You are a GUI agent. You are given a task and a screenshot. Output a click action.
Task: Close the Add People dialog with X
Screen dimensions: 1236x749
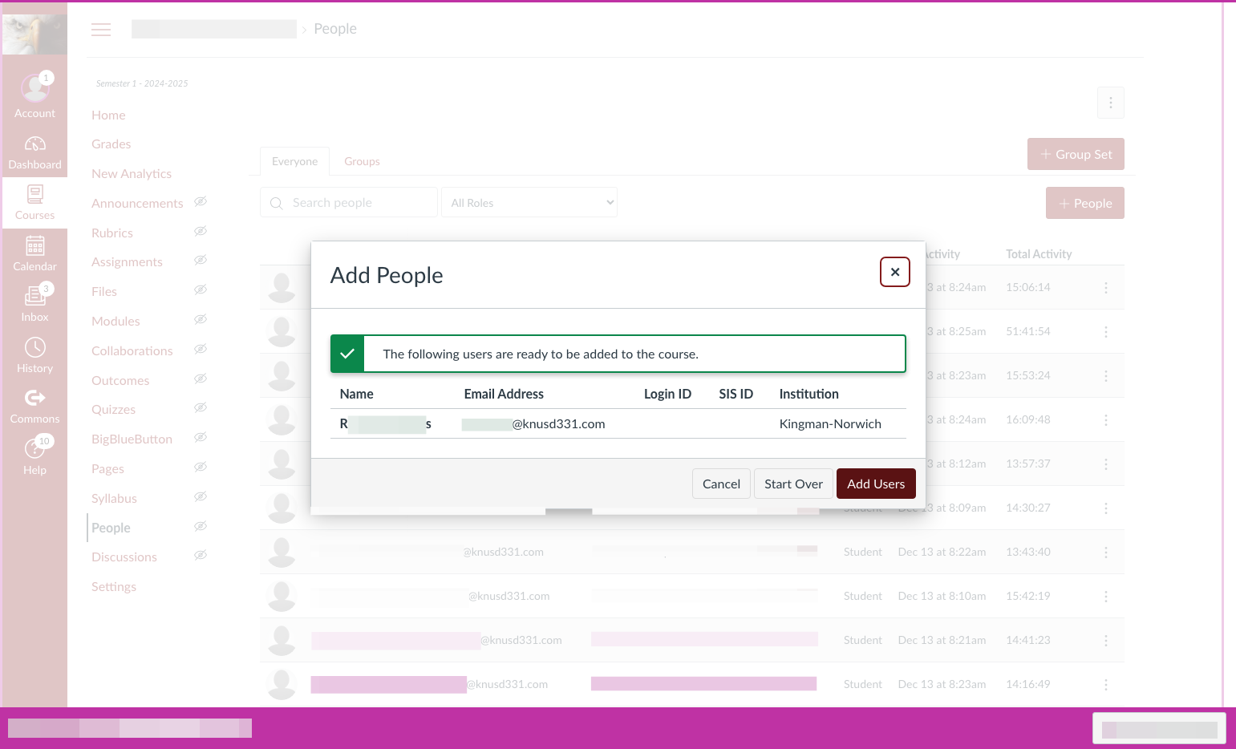click(895, 272)
